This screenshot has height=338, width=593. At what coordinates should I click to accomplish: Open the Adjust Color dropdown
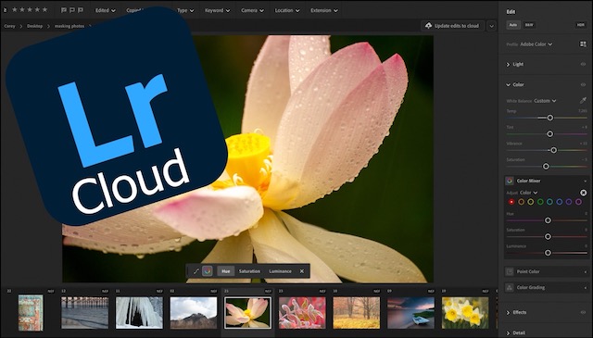pyautogui.click(x=528, y=193)
